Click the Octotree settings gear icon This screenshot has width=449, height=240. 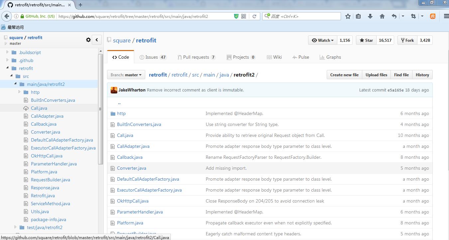pos(88,40)
